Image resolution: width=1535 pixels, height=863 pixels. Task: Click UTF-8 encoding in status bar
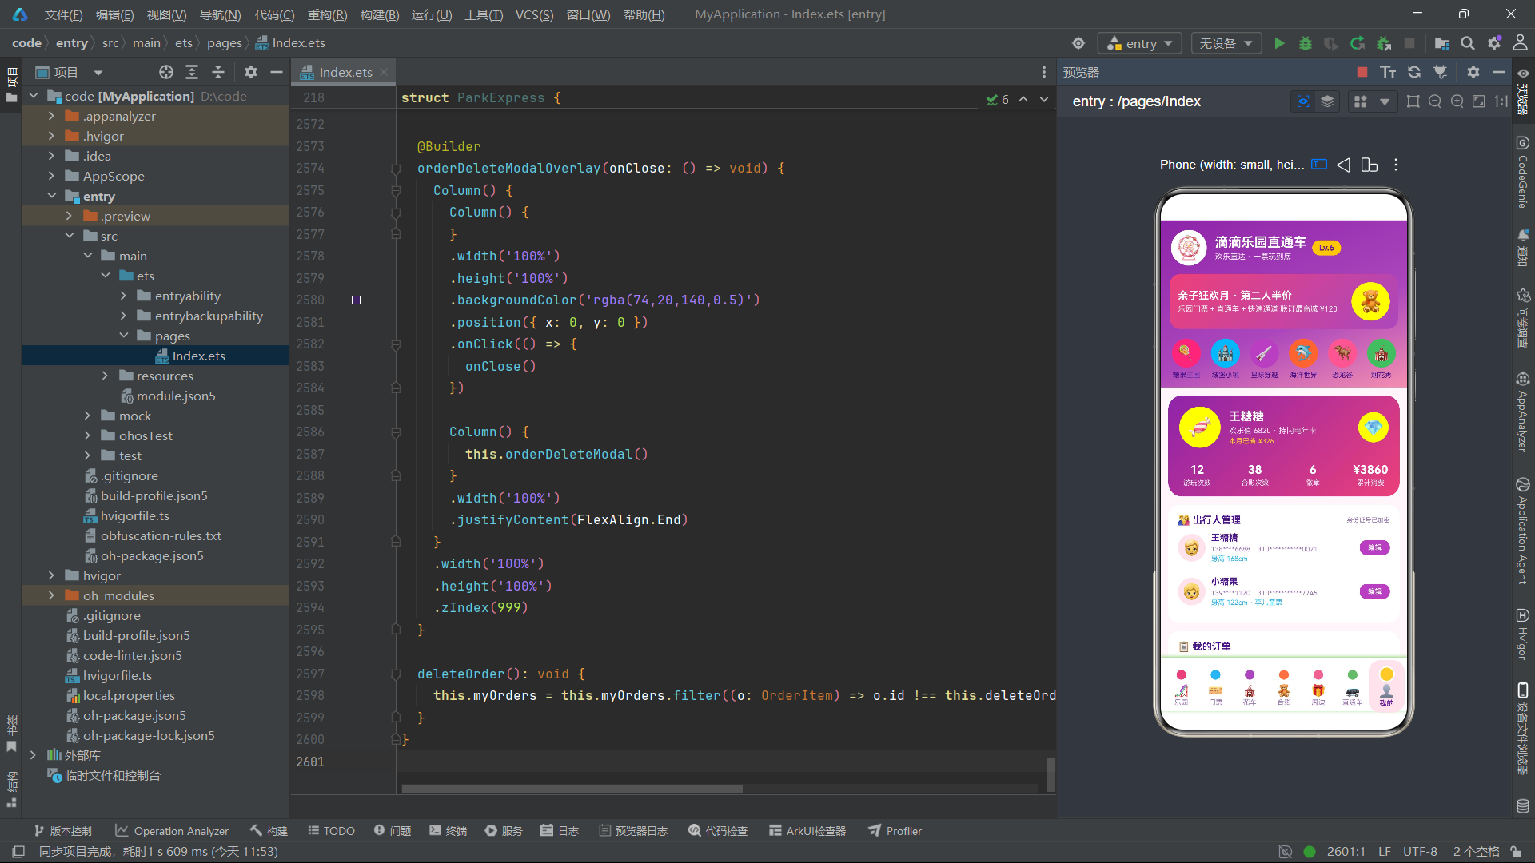1420,852
